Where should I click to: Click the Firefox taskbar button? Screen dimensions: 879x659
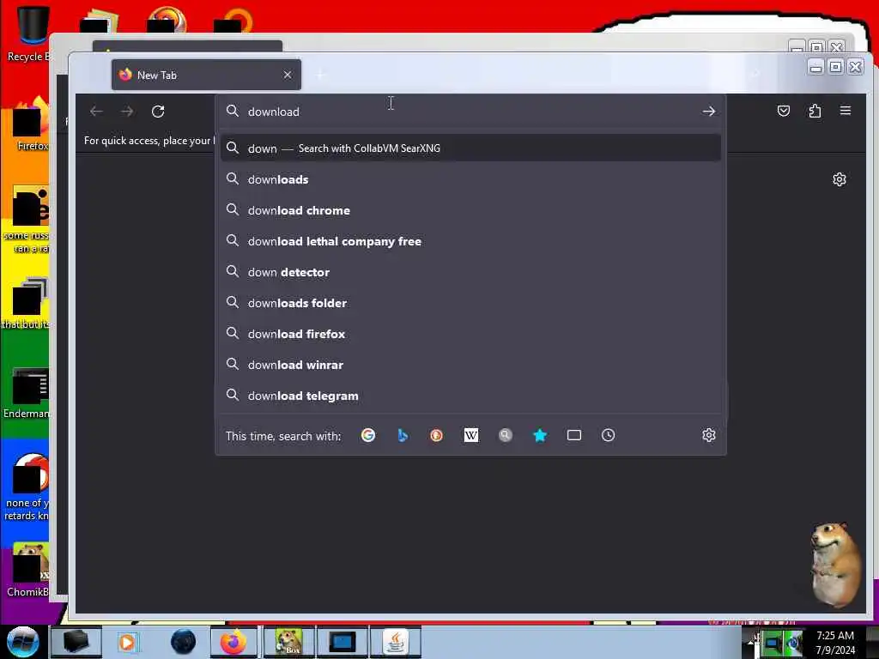[x=233, y=642]
